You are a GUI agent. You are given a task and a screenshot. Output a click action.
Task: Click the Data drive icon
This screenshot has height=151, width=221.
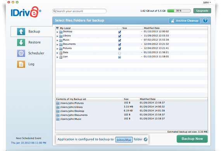coord(61,53)
